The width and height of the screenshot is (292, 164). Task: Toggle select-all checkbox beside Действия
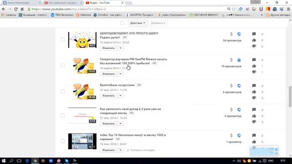[122, 23]
